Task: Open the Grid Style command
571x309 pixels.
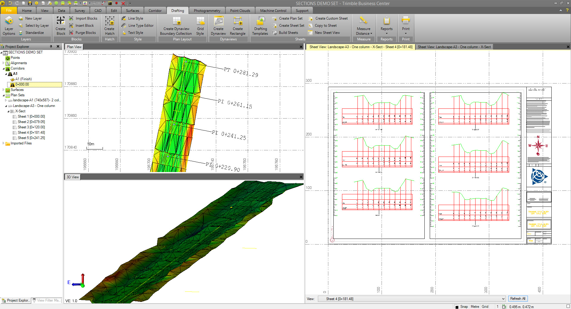Action: (x=200, y=26)
